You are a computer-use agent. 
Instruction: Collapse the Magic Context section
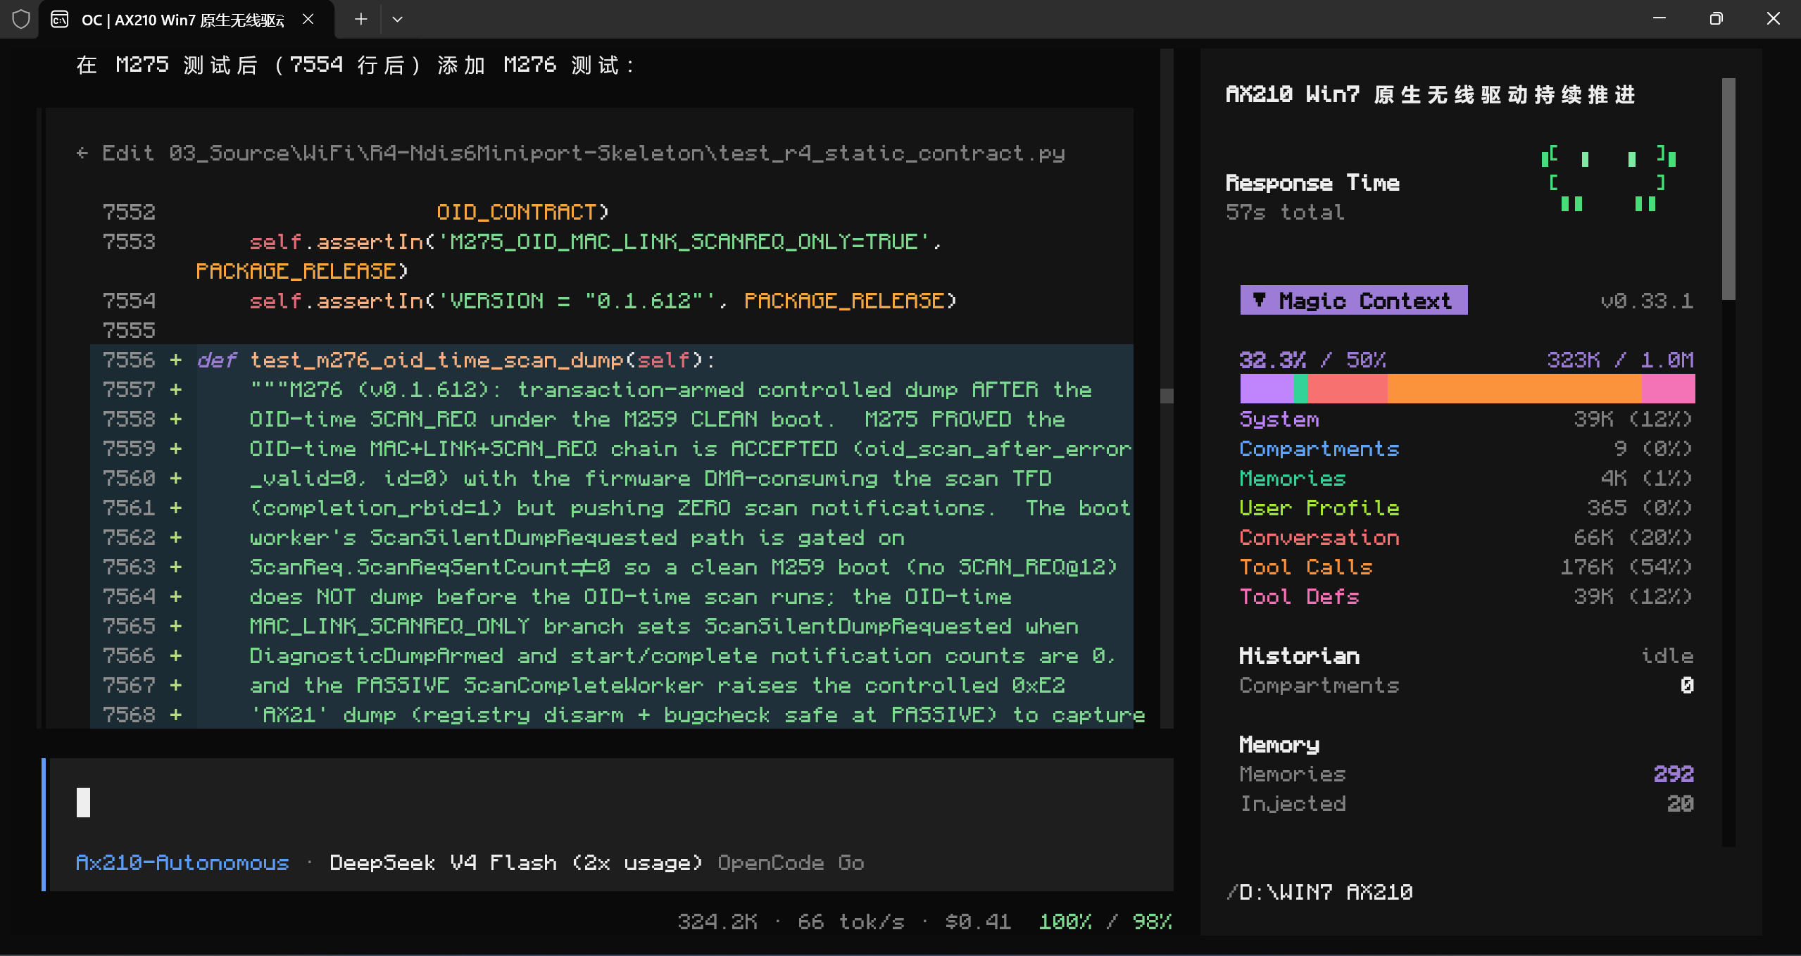[1353, 301]
